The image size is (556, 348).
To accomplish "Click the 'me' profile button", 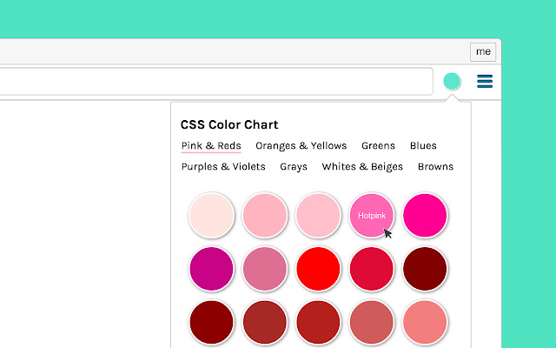I will (483, 51).
